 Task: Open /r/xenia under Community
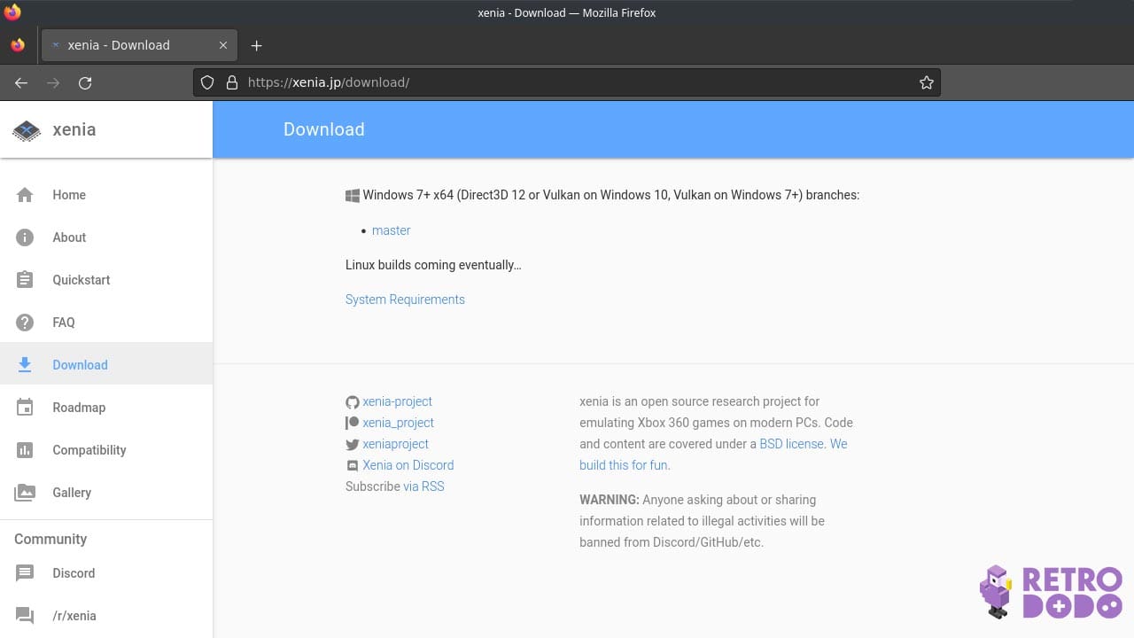[x=106, y=616]
